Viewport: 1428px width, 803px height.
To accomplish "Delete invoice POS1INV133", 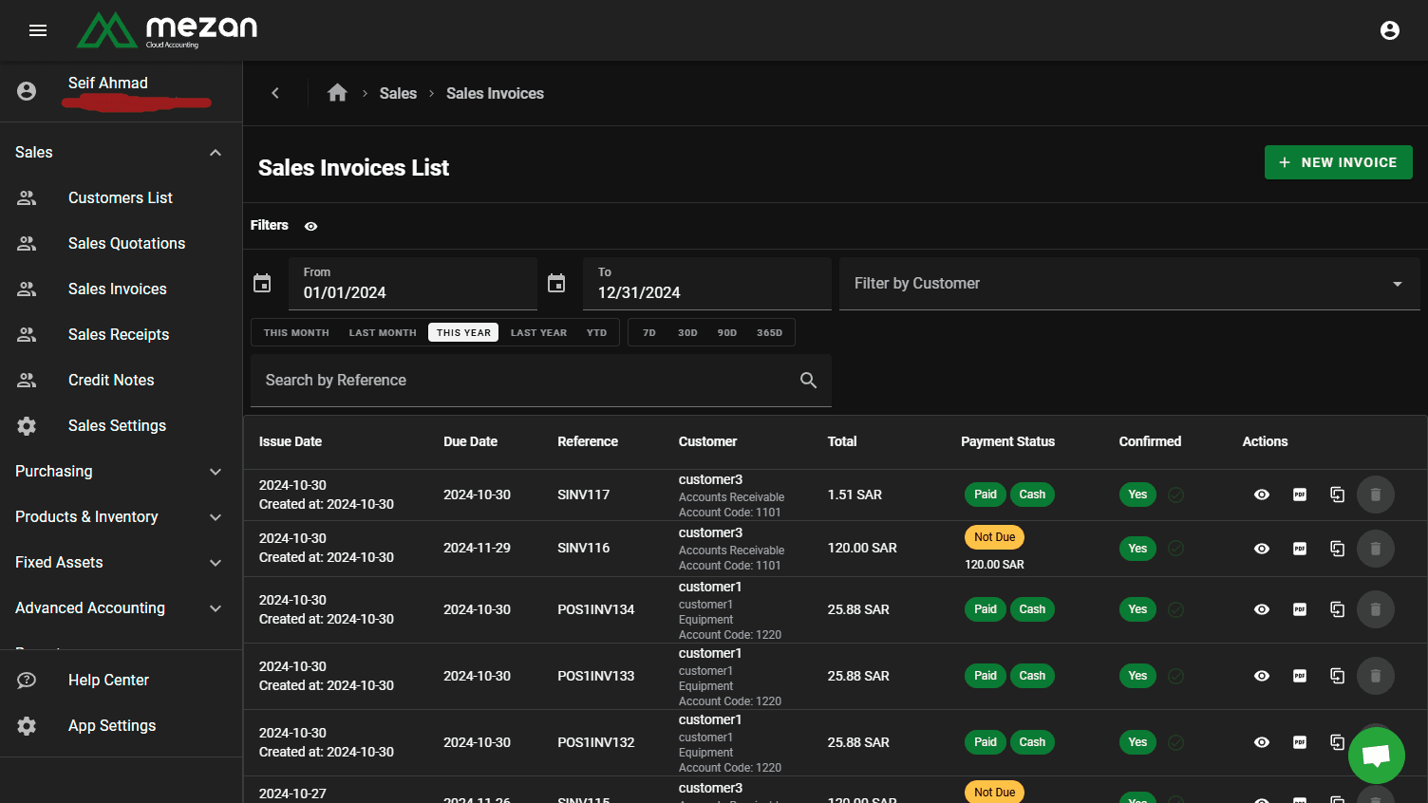I will pos(1376,676).
